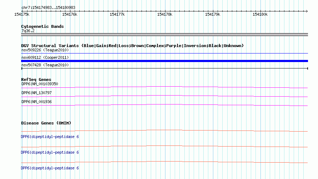Click the 7q36.2 band label
The height and width of the screenshot is (179, 318).
tap(28, 31)
